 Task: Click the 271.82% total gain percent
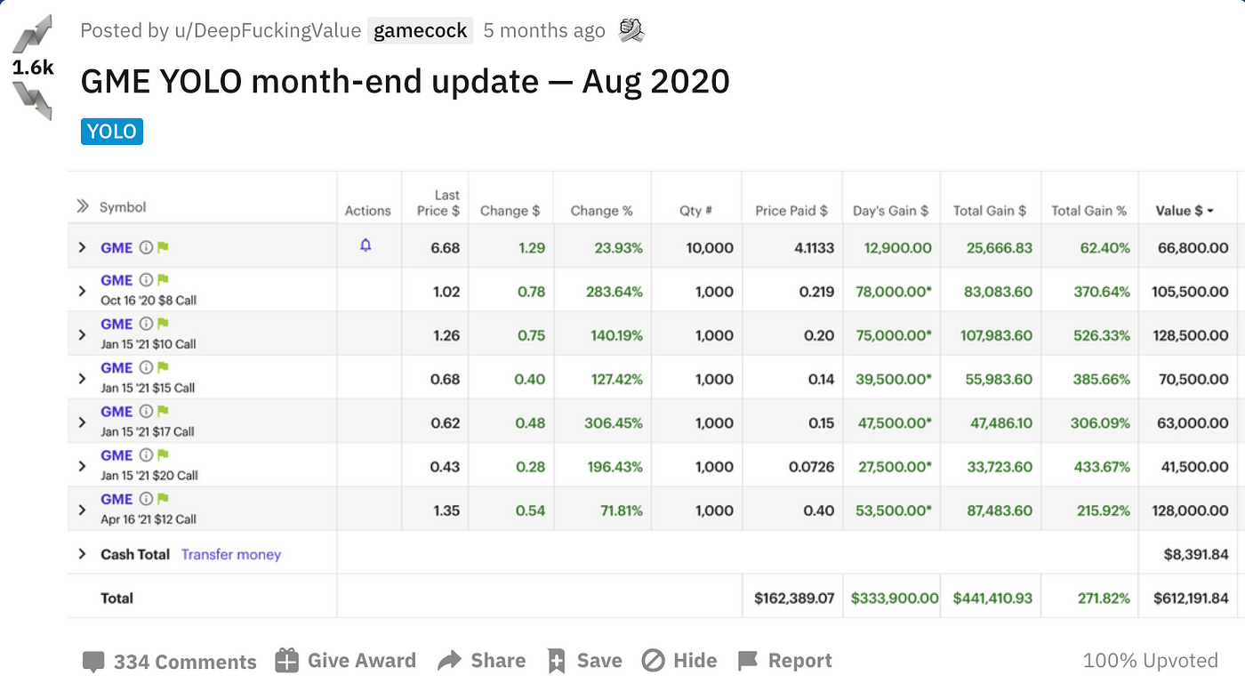tap(1104, 598)
